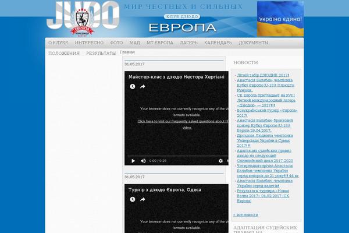Click the Україна єдина flag banner
The image size is (349, 233).
pyautogui.click(x=280, y=19)
